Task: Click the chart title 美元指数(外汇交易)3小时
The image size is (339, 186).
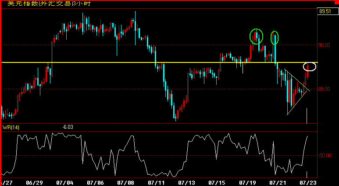Action: pyautogui.click(x=49, y=4)
